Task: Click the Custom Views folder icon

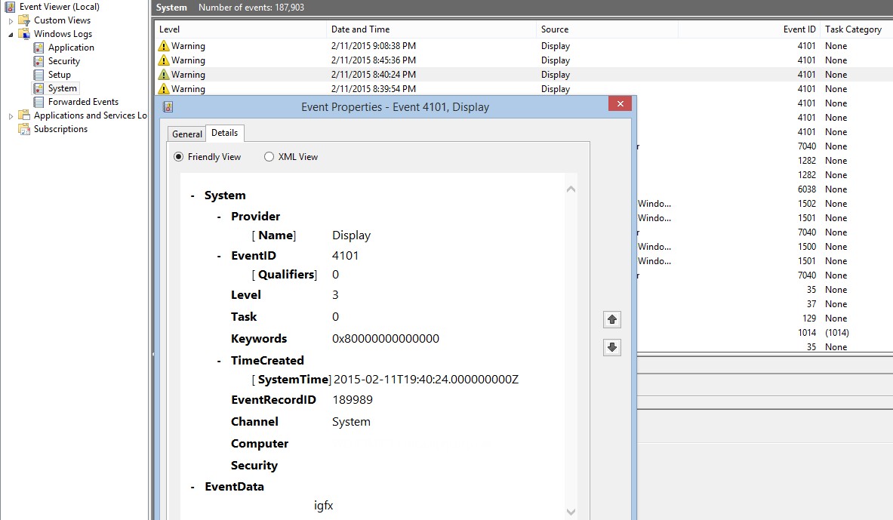Action: [x=24, y=20]
